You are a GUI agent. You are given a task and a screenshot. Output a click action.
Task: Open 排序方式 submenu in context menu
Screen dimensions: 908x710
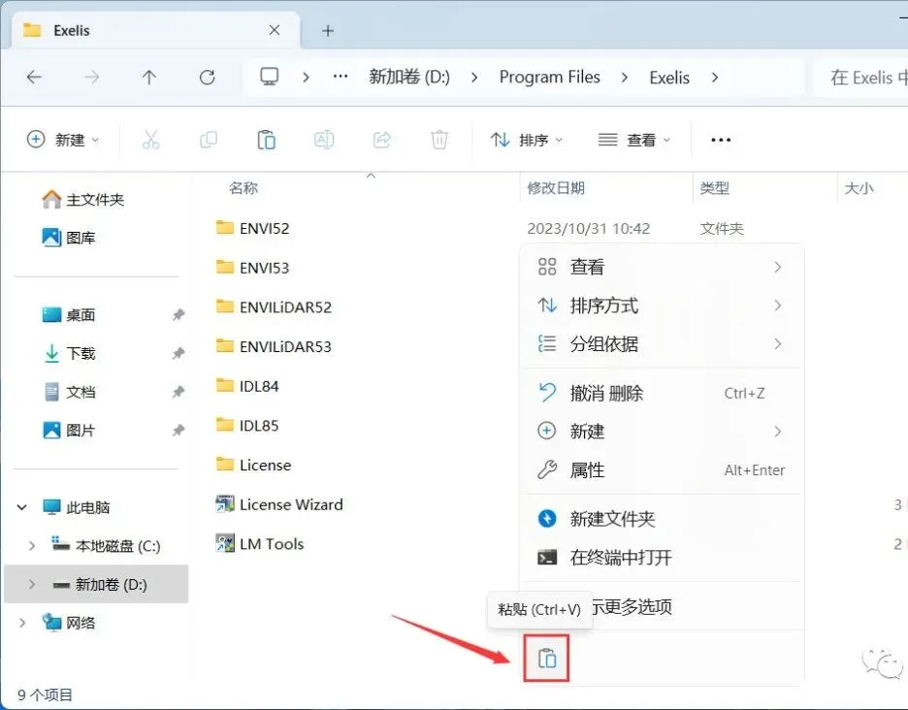661,306
